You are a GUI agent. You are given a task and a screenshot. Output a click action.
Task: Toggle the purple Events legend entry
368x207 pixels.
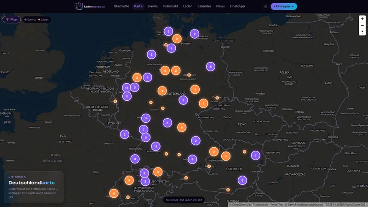(x=30, y=19)
